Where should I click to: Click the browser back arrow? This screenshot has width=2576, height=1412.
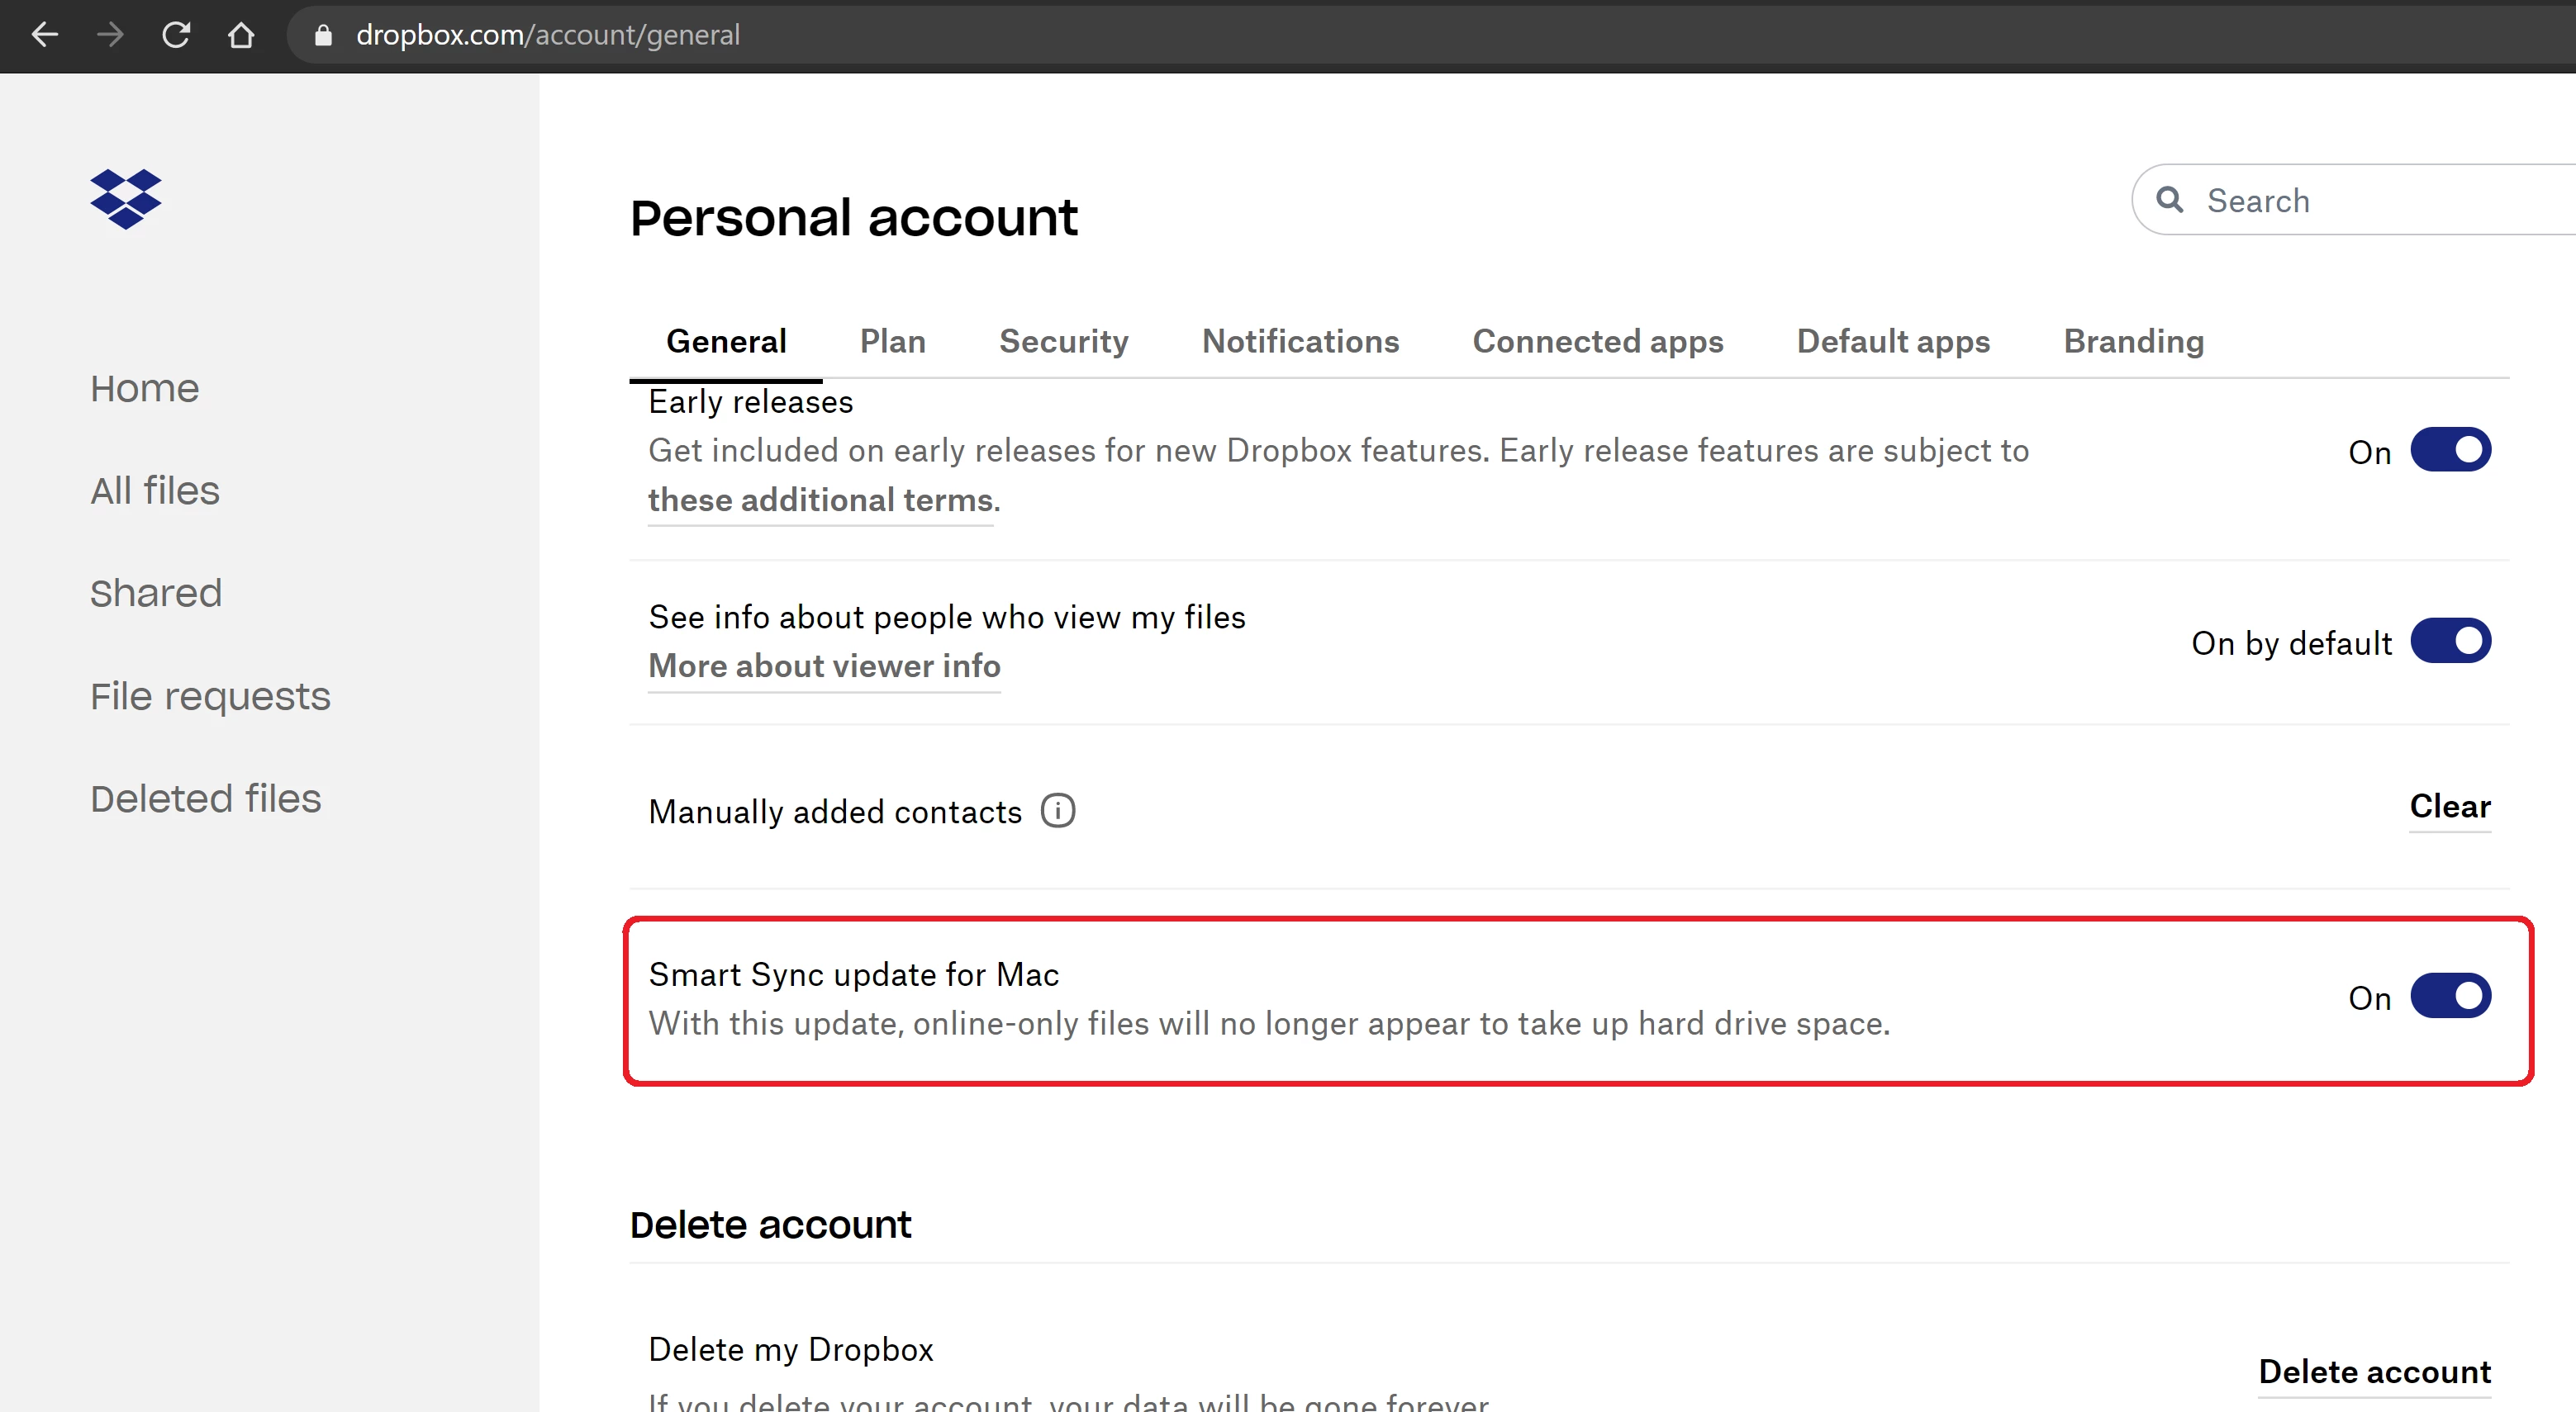click(45, 35)
